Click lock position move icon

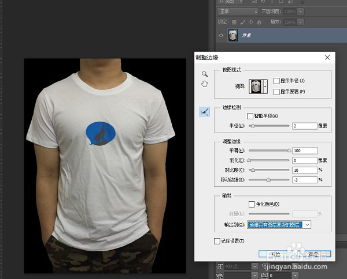[x=251, y=22]
